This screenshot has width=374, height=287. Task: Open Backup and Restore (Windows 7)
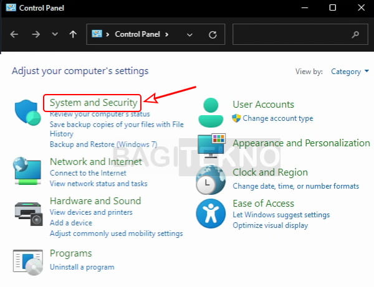(103, 144)
